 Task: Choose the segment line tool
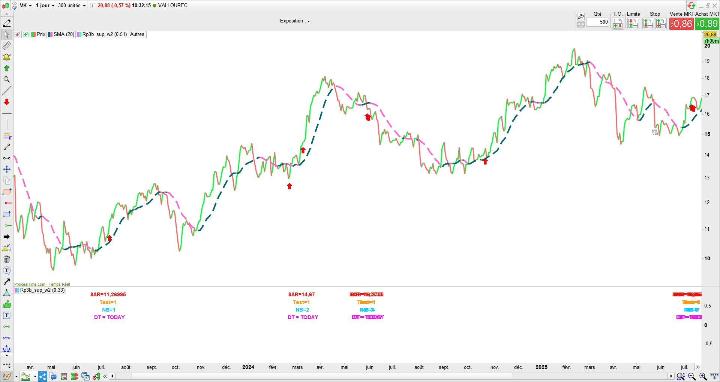tap(7, 147)
